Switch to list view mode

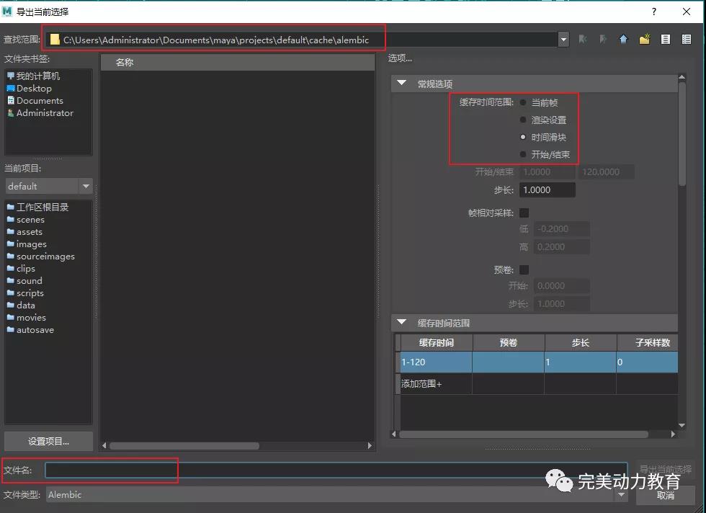(666, 40)
